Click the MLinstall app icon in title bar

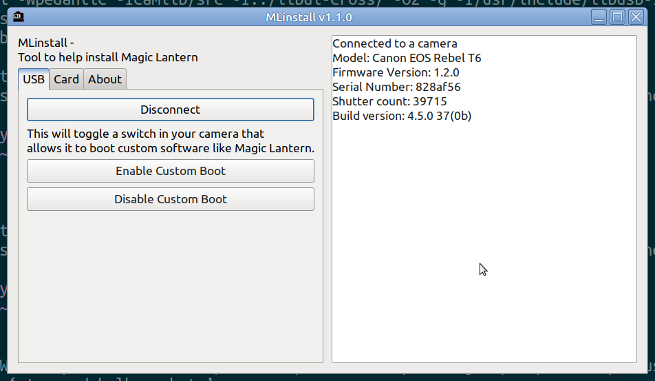click(19, 17)
